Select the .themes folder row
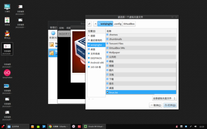Image resolution: width=207 pixels, height=129 pixels. (x=141, y=35)
